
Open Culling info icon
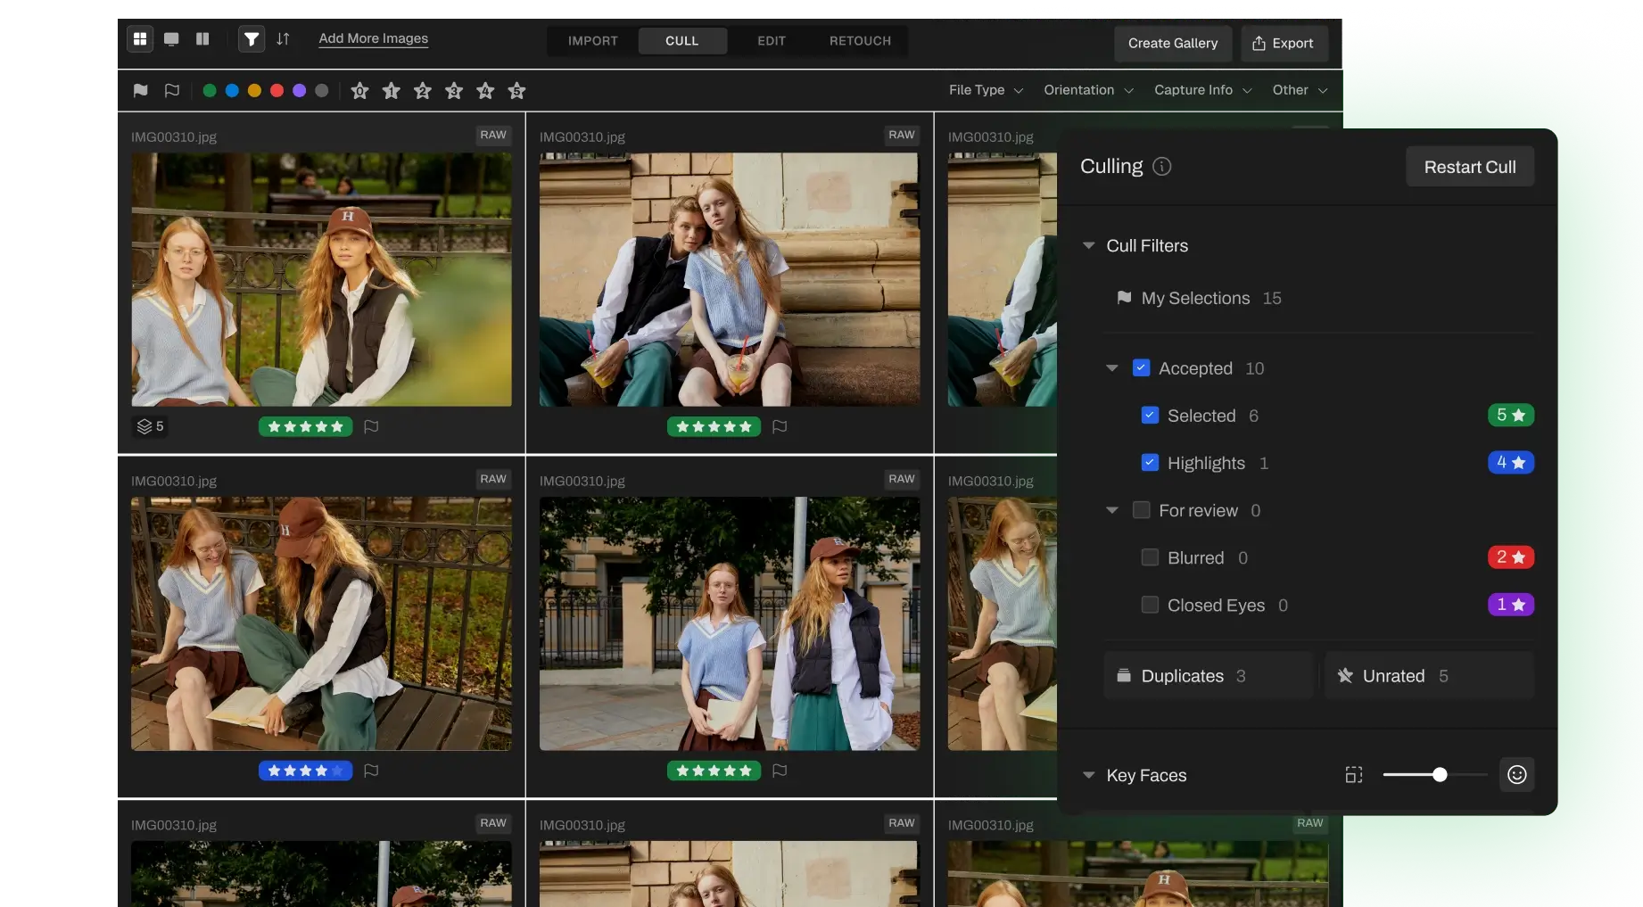pos(1161,166)
